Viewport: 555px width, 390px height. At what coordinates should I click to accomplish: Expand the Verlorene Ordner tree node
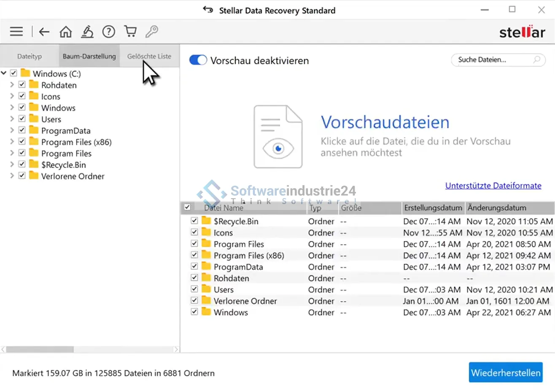point(12,176)
